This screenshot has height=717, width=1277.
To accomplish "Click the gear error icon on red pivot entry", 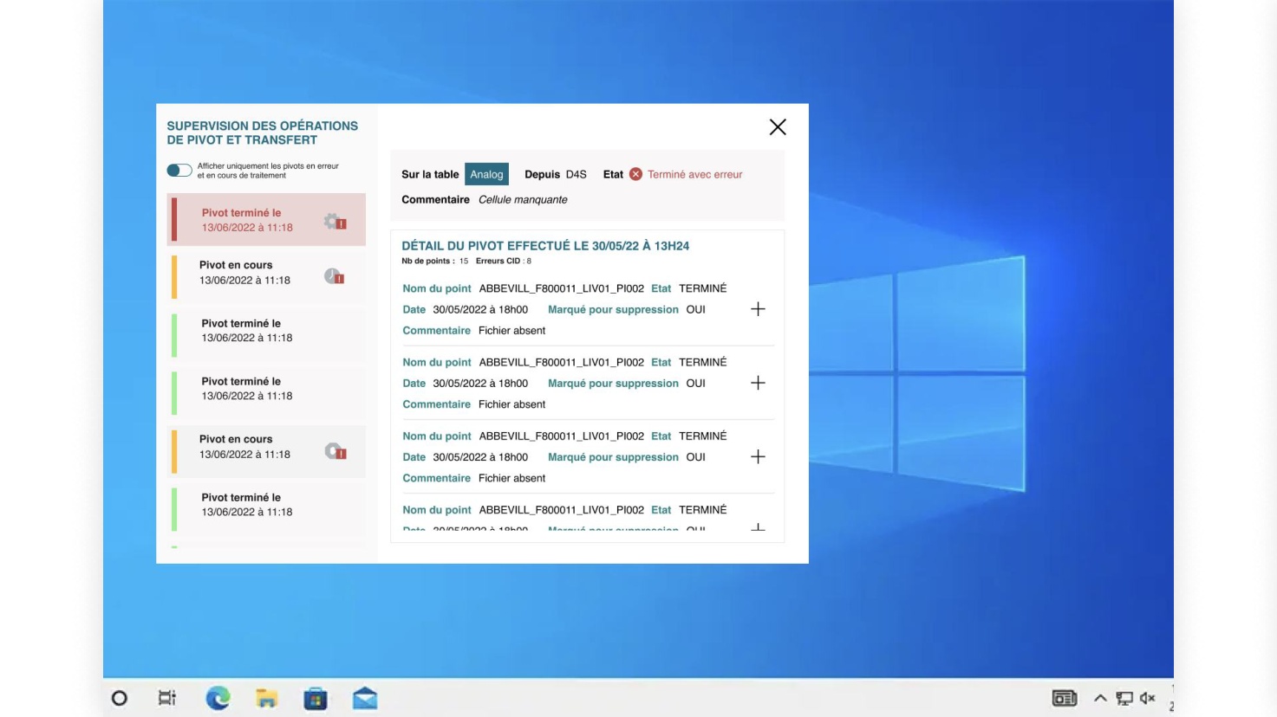I will tap(336, 222).
